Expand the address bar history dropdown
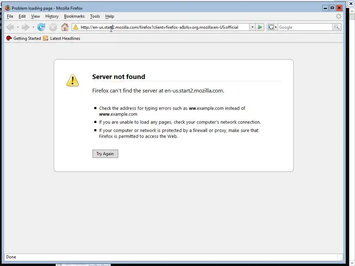 pyautogui.click(x=252, y=27)
